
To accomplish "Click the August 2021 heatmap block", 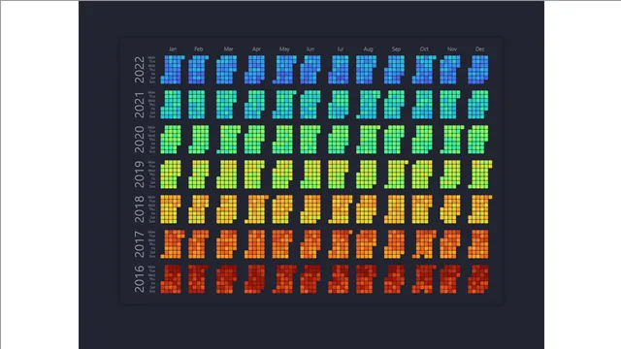I will tap(368, 105).
